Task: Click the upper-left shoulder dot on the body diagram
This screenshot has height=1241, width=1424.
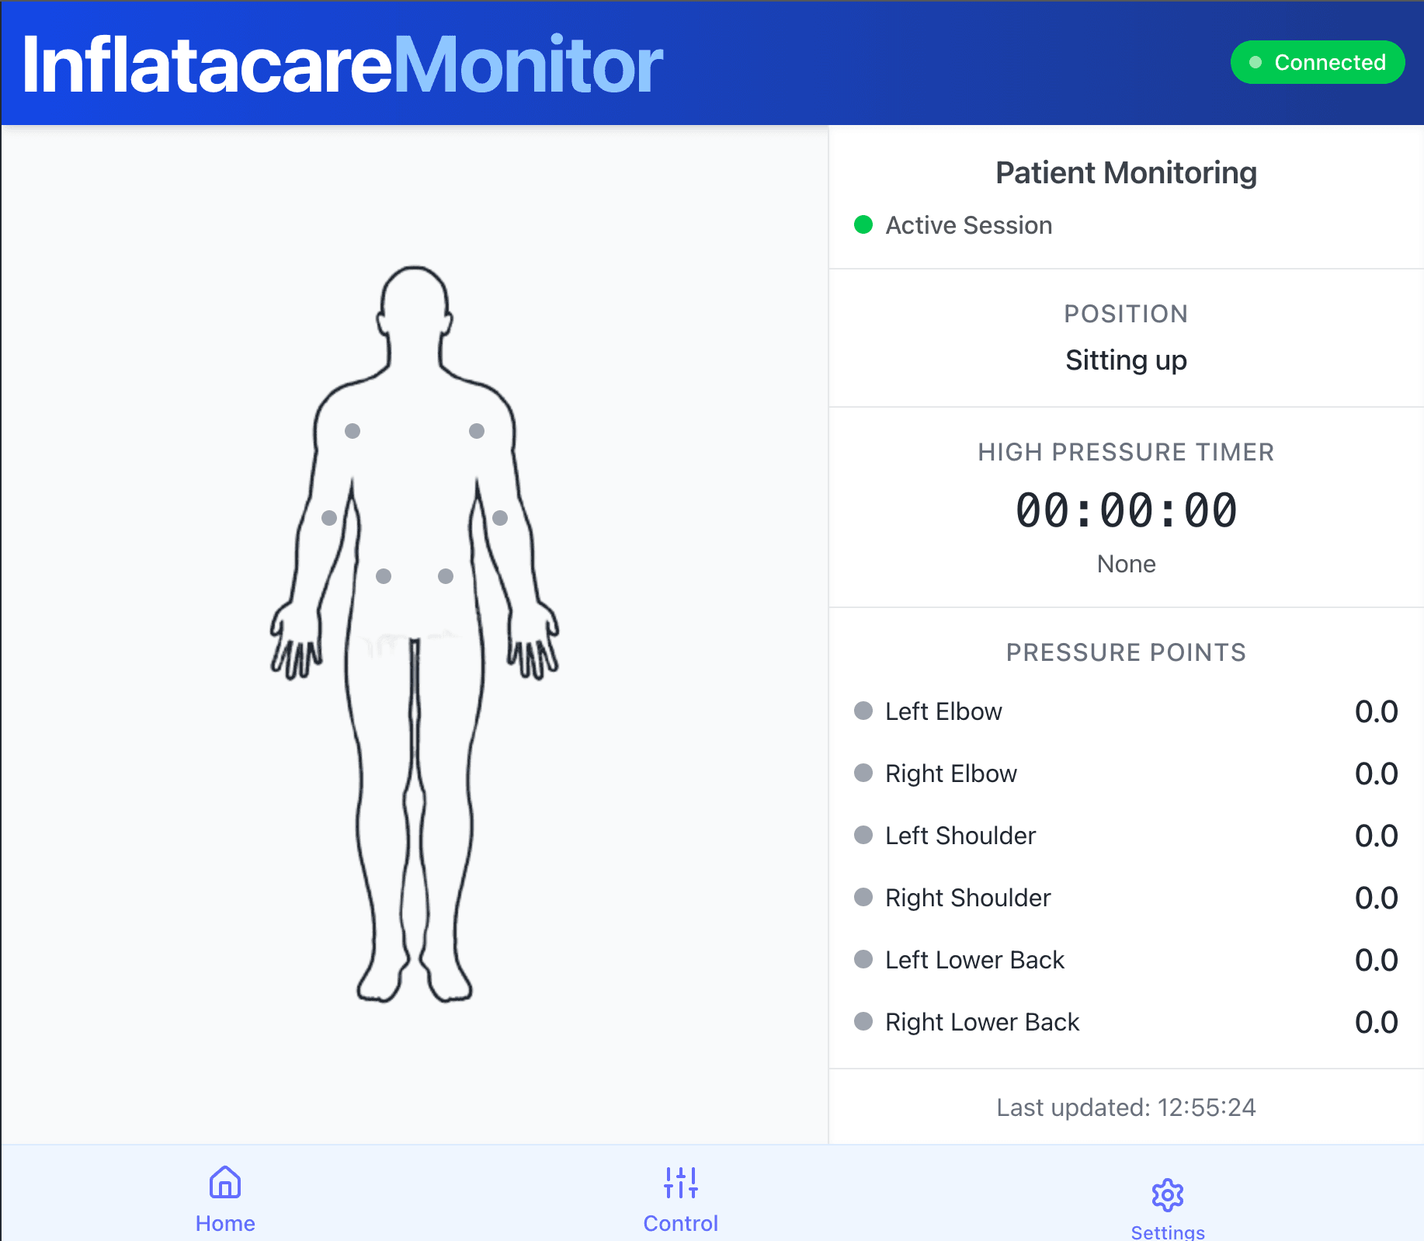Action: point(353,431)
